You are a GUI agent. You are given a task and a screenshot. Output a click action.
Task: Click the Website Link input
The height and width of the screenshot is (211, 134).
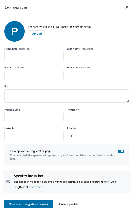click(34, 117)
